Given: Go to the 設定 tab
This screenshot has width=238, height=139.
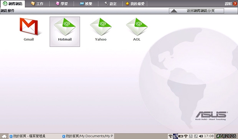Looking at the screenshot, I should 111,3.
